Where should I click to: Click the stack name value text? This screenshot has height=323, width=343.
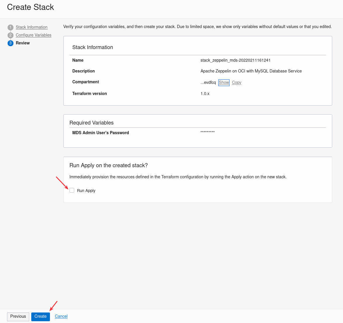coord(235,60)
